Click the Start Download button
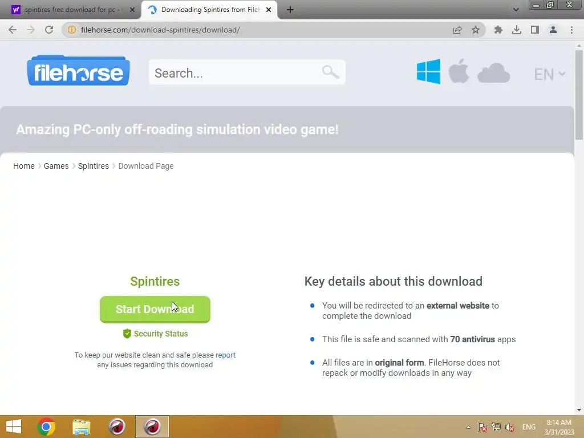The width and height of the screenshot is (584, 438). pyautogui.click(x=155, y=310)
